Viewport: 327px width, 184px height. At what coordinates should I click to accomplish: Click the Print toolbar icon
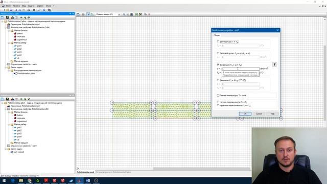pos(29,10)
